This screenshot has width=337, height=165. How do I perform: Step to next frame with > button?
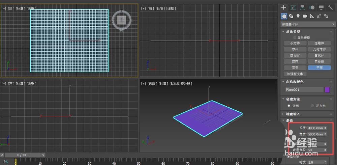tap(43, 155)
